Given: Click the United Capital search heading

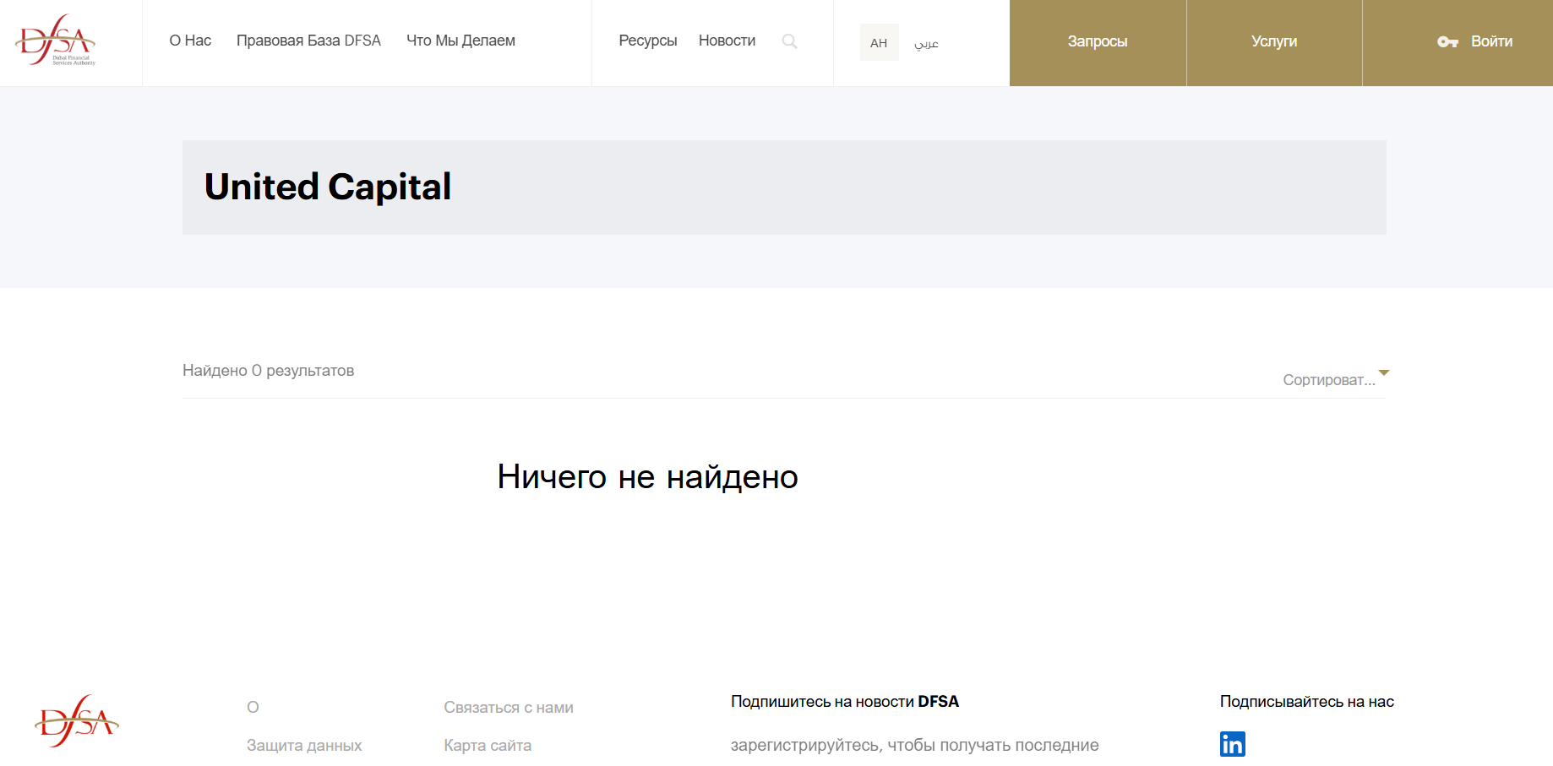Looking at the screenshot, I should pos(328,187).
